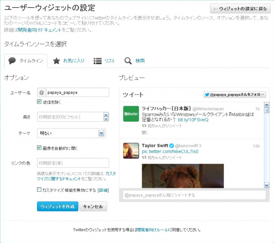Click the @lifehackerjapan handle
Screen dimensions: 274x243
pyautogui.click(x=208, y=109)
